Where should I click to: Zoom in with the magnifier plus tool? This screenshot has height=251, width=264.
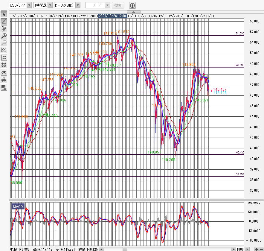(x=4, y=36)
